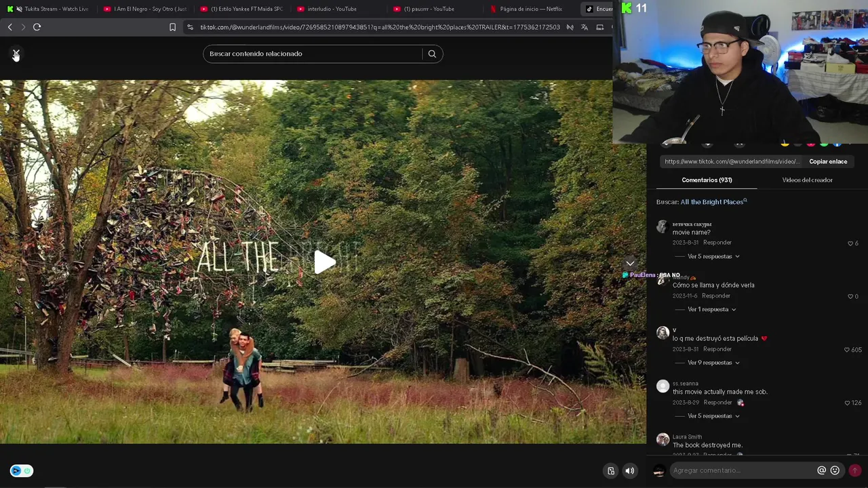
Task: Switch to 'Comentarios (931)' tab
Action: (x=707, y=180)
